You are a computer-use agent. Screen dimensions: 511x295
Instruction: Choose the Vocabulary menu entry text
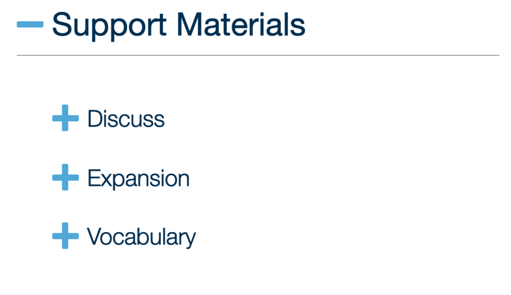point(142,237)
